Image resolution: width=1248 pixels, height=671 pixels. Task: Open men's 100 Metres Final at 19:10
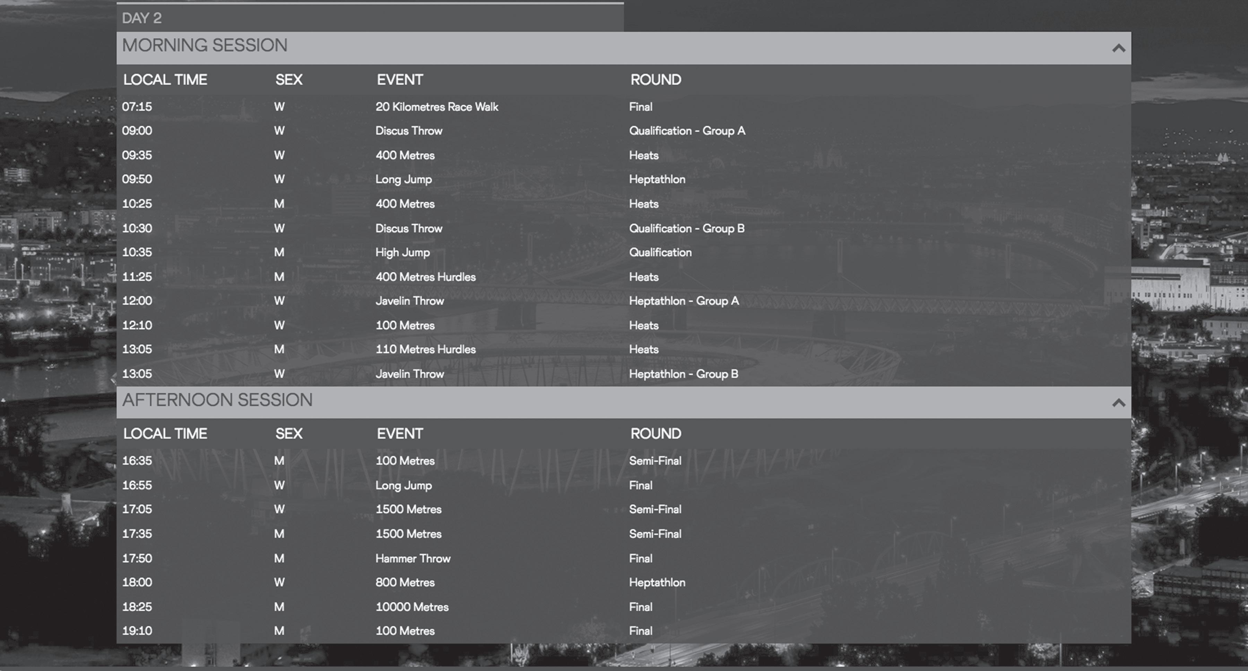(405, 631)
